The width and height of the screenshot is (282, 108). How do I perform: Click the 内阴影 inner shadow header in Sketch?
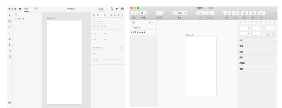click(242, 63)
